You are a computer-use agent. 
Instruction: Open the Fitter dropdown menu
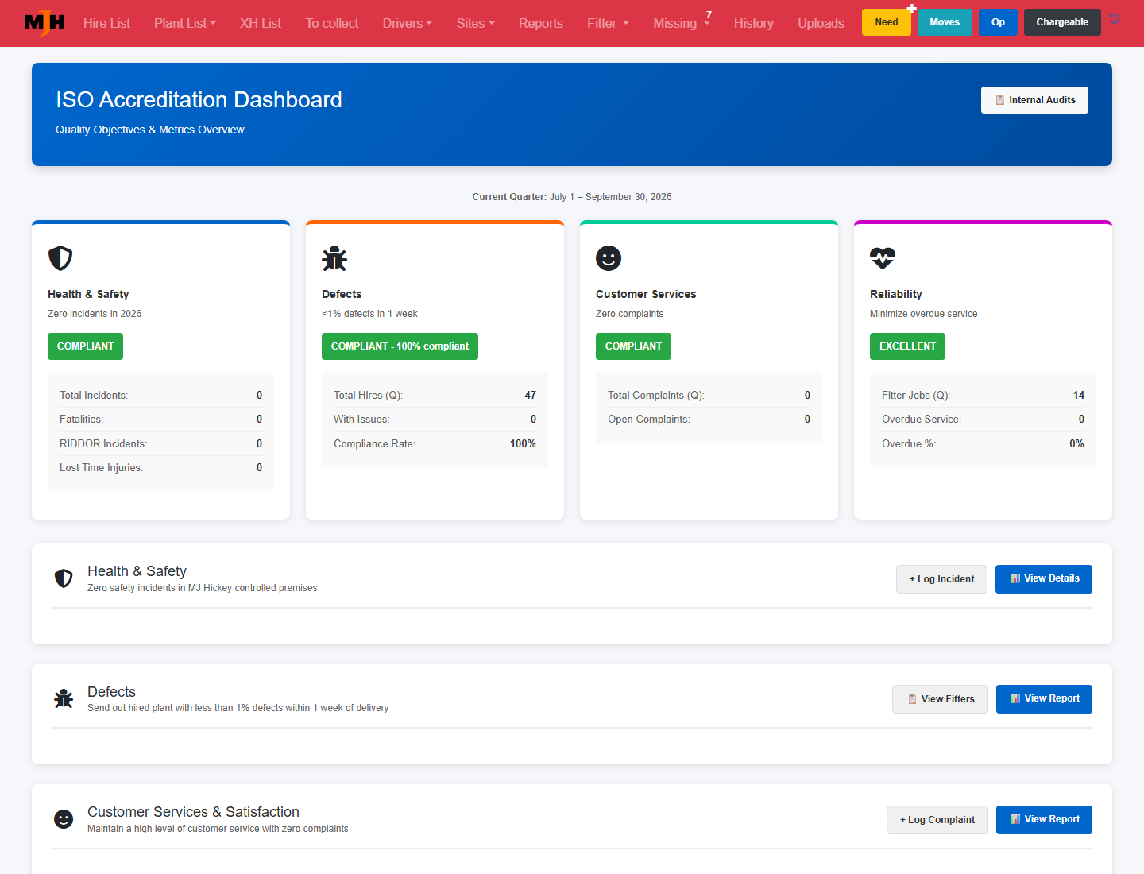[609, 23]
